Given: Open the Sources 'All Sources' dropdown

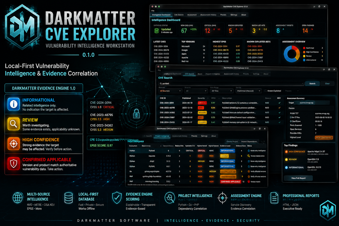Looking at the screenshot, I should click(x=170, y=91).
